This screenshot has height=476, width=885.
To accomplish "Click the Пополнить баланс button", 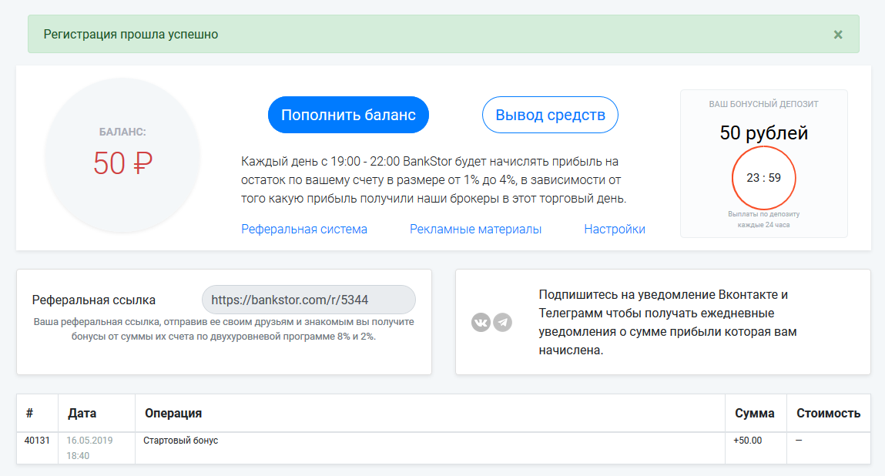I will 348,116.
